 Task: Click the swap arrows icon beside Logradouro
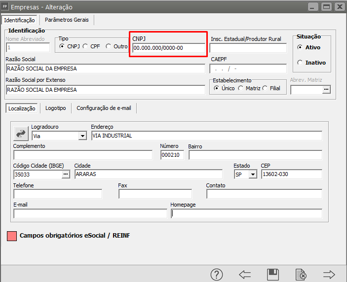pyautogui.click(x=21, y=133)
